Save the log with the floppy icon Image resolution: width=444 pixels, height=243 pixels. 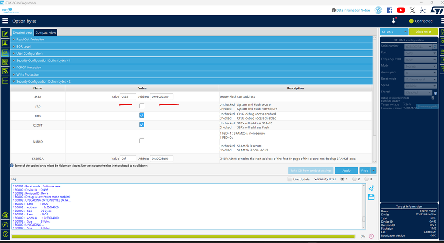click(x=372, y=197)
